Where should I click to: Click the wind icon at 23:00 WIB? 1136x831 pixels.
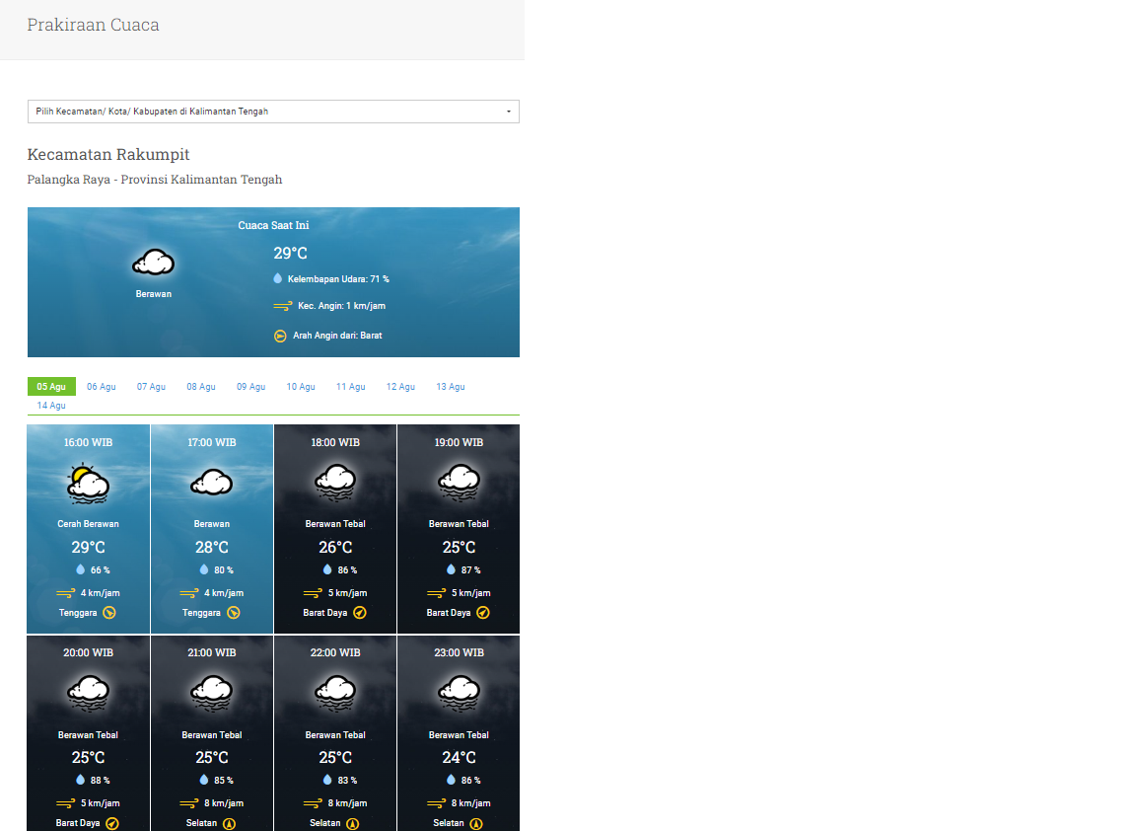tap(436, 803)
